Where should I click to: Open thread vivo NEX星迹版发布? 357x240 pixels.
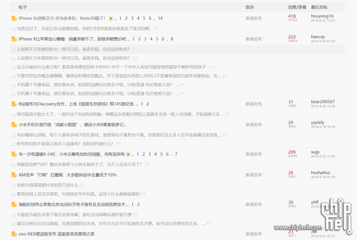56,234
